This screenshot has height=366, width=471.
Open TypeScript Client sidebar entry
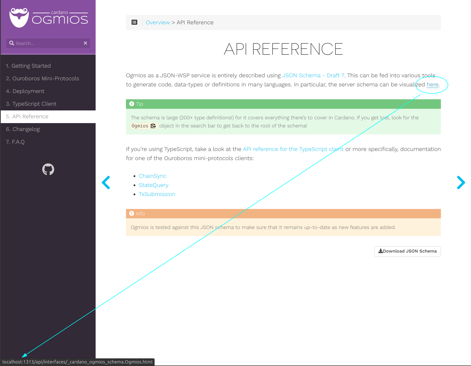48,104
